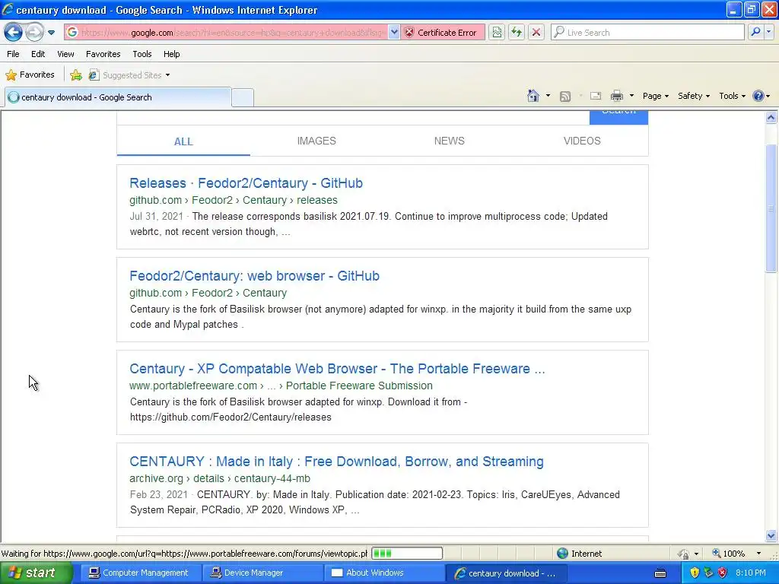The width and height of the screenshot is (779, 584).
Task: Switch to Device Manager taskbar window
Action: click(x=262, y=573)
